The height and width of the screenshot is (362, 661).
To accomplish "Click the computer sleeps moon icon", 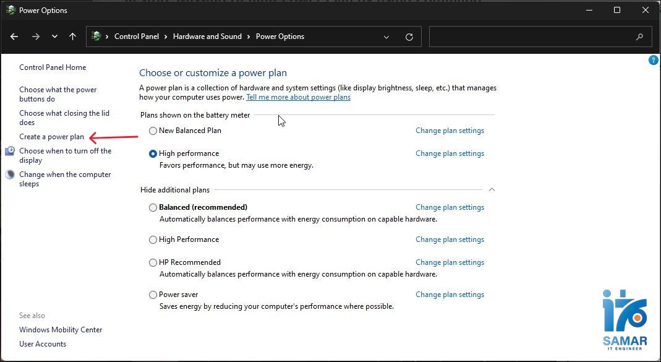I will [x=10, y=175].
